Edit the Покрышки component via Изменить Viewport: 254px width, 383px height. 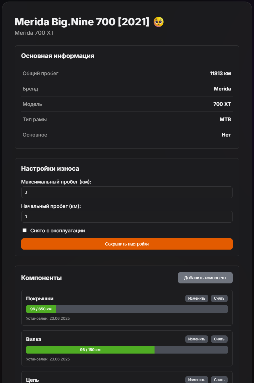[196, 298]
